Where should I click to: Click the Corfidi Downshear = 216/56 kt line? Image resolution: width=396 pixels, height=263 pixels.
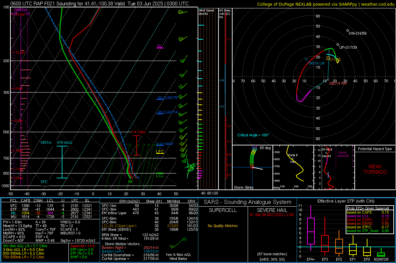coord(130,255)
